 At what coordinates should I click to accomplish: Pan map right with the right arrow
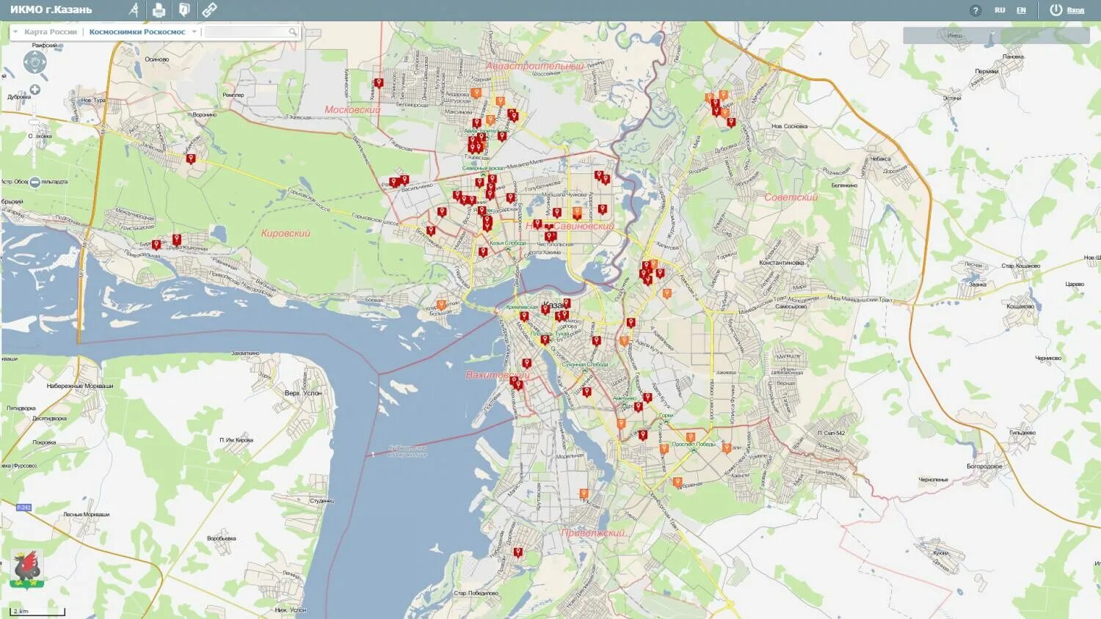(45, 62)
